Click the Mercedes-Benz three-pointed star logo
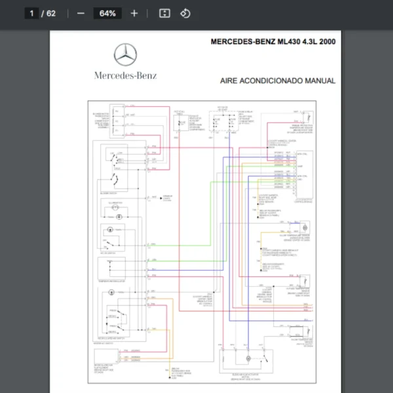The height and width of the screenshot is (393, 393). click(x=125, y=56)
